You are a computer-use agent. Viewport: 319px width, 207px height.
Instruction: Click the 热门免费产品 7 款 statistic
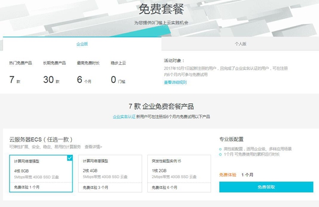click(x=20, y=72)
